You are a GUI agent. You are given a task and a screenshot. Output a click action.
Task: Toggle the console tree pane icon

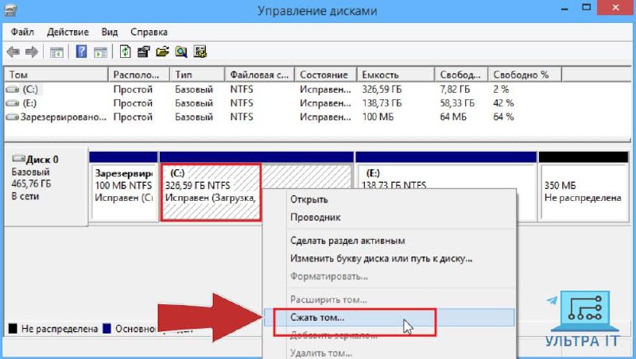click(x=56, y=52)
